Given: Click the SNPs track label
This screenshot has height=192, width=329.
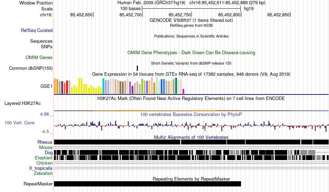Looking at the screenshot, I should (x=47, y=47).
